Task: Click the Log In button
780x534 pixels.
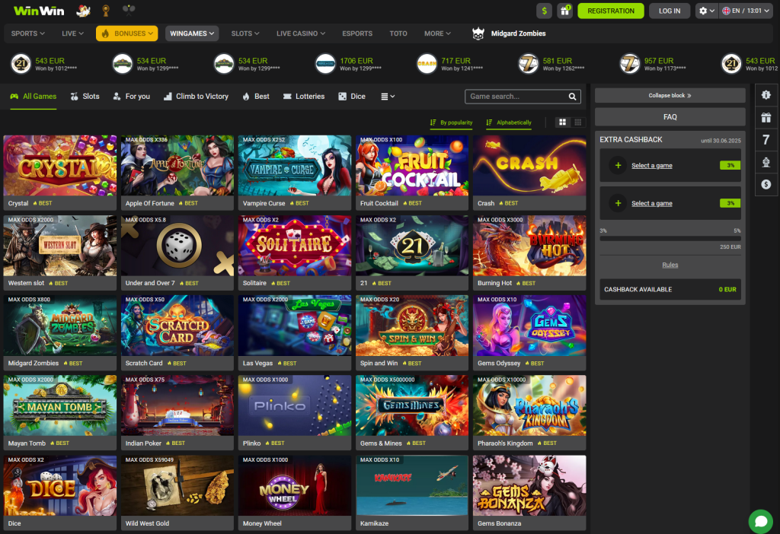Action: coord(669,11)
